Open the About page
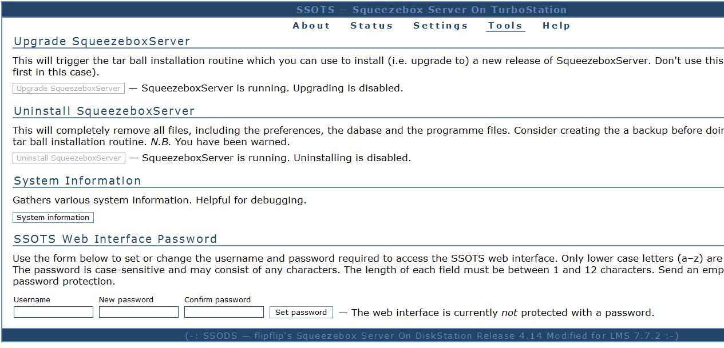This screenshot has height=348, width=724. [x=311, y=26]
